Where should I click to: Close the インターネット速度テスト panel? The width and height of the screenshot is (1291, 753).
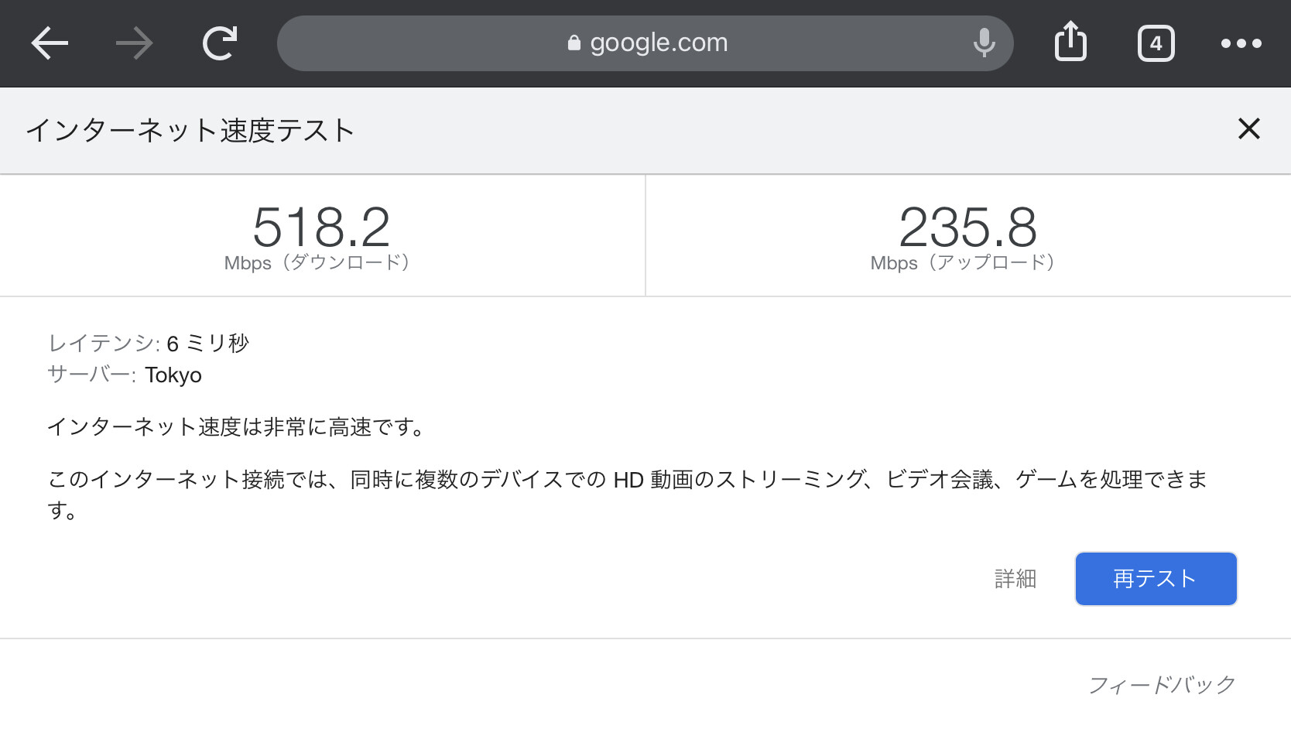coord(1248,128)
